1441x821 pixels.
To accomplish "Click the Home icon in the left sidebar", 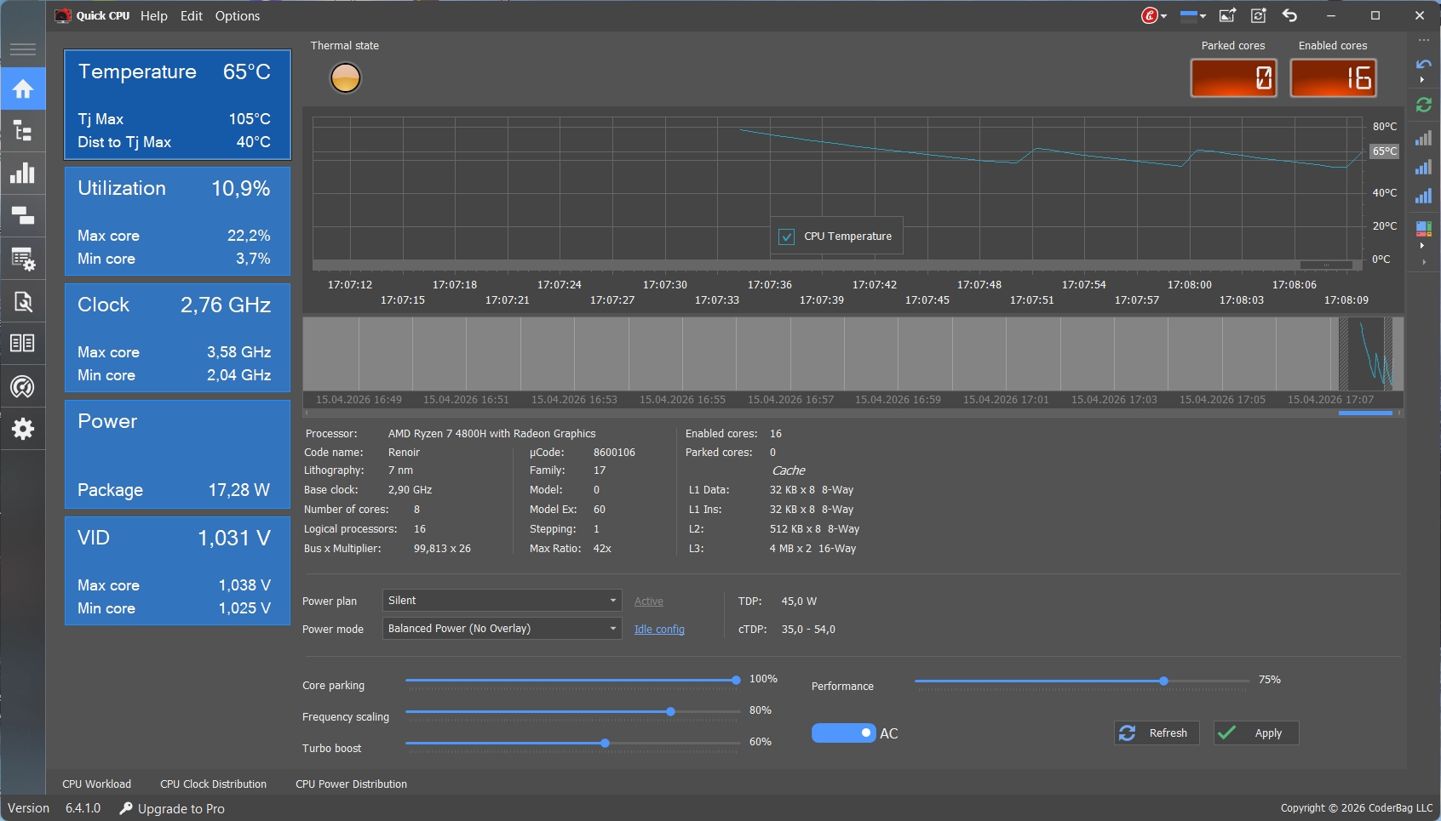I will pyautogui.click(x=23, y=89).
